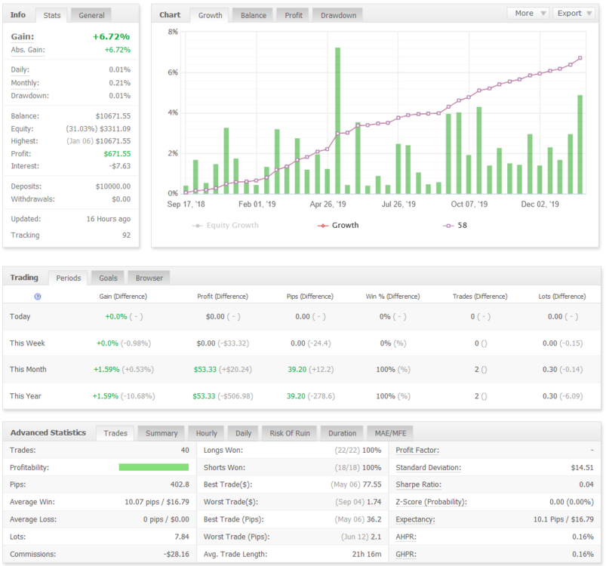
Task: Click the Standard Deviation label
Action: coord(428,467)
